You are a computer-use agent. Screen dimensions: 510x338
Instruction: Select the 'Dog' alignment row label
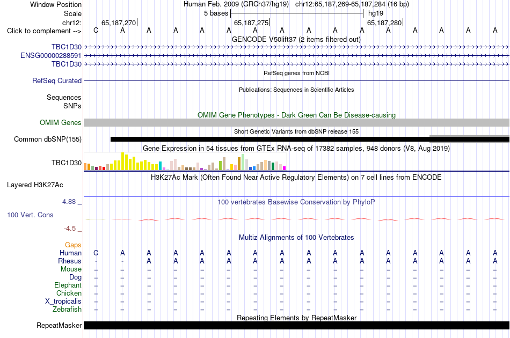click(x=75, y=277)
